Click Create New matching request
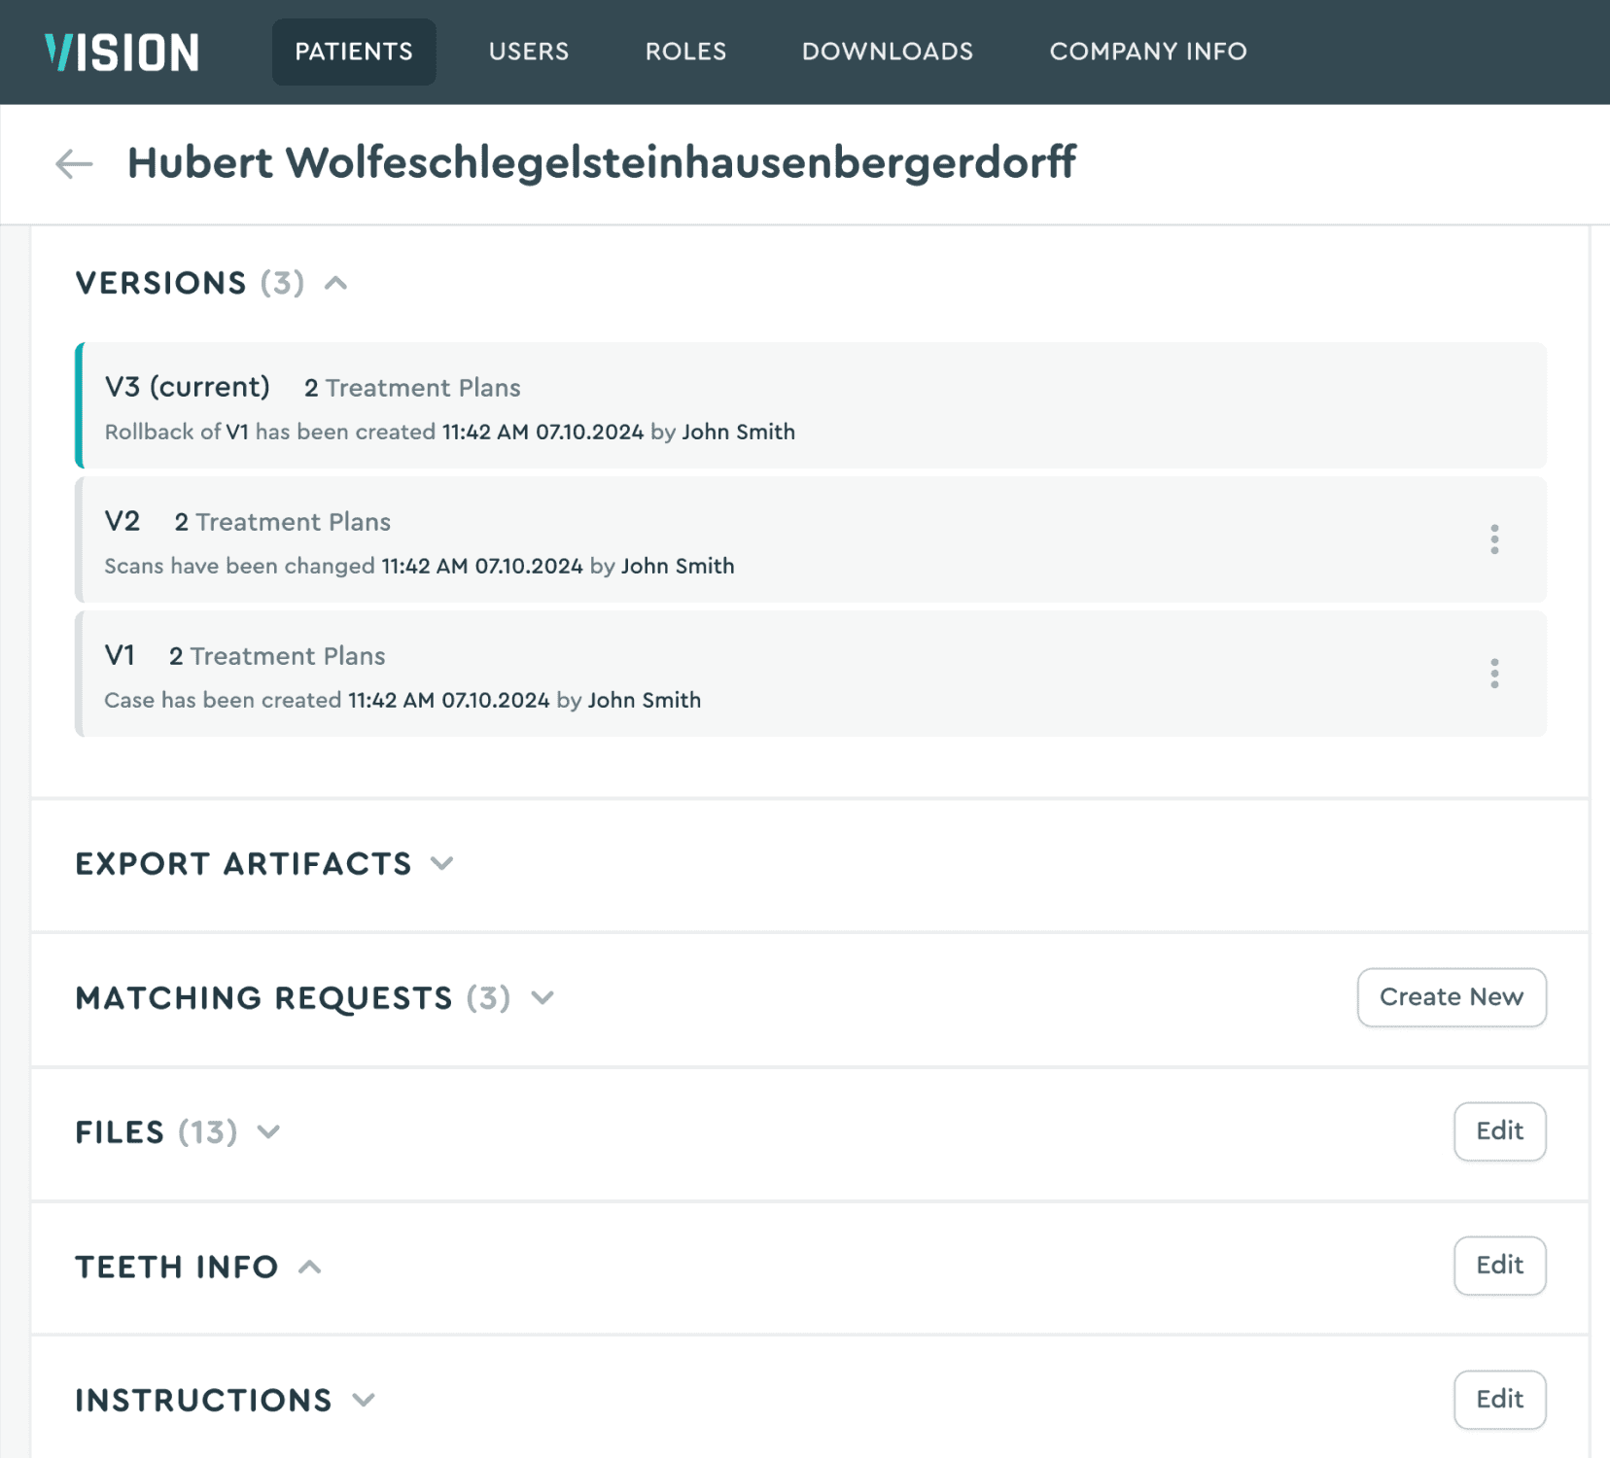Image resolution: width=1610 pixels, height=1458 pixels. click(1451, 997)
